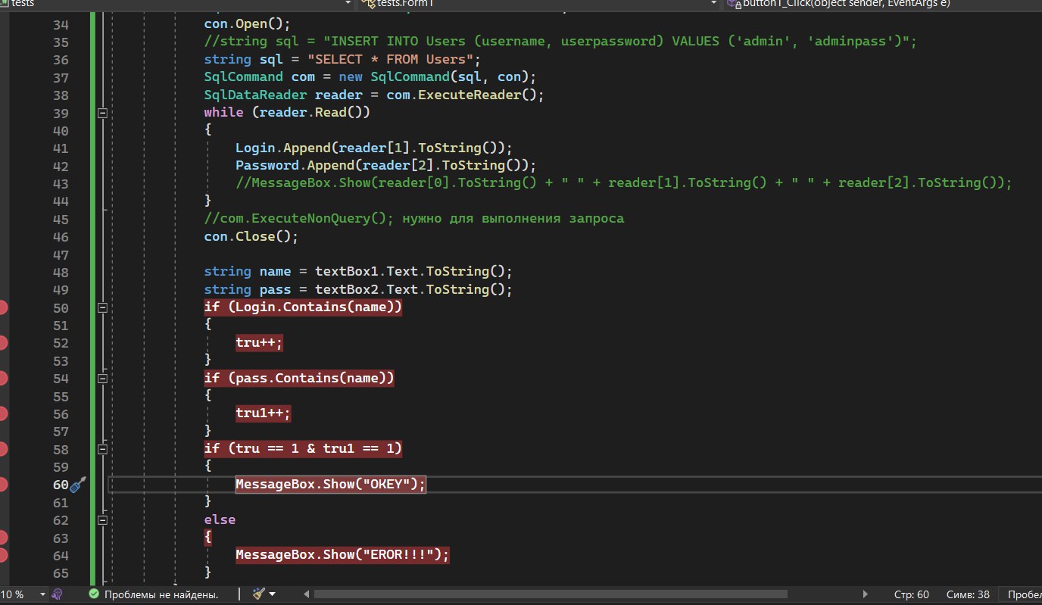Click the commented INSERT INTO Users line

[x=560, y=42]
